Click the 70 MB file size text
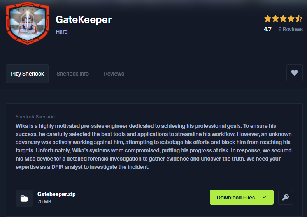Image resolution: width=307 pixels, height=217 pixels. click(x=45, y=202)
